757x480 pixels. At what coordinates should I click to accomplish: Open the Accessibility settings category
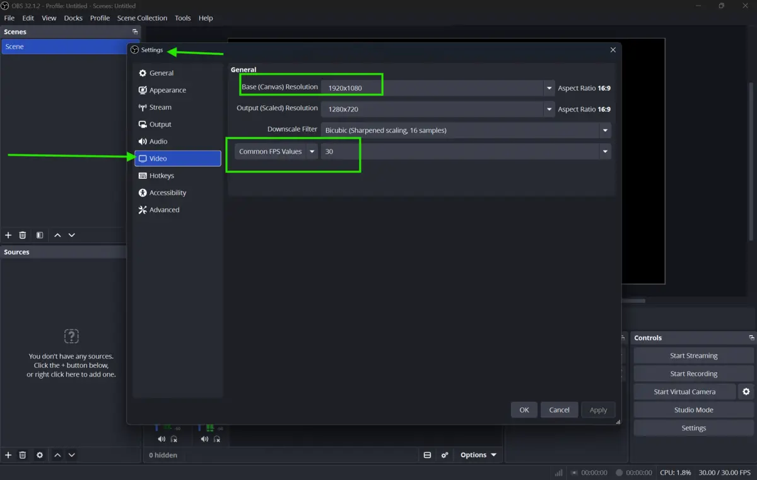click(x=177, y=193)
